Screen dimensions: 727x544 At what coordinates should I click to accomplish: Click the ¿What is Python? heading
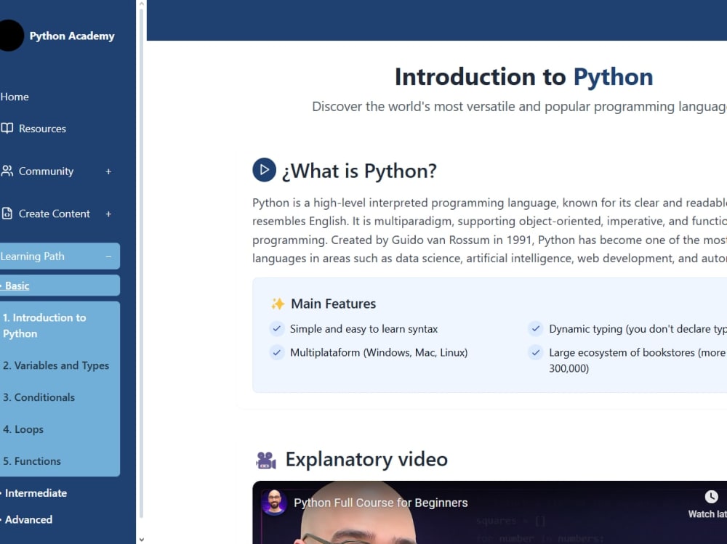[x=359, y=171]
